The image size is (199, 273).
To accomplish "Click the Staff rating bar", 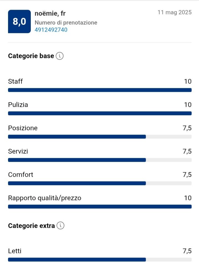I will [x=100, y=90].
